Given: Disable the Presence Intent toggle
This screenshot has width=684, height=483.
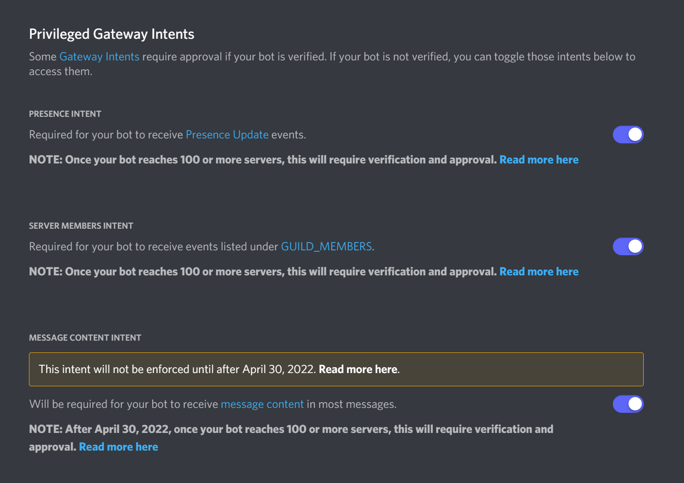Looking at the screenshot, I should (x=628, y=134).
